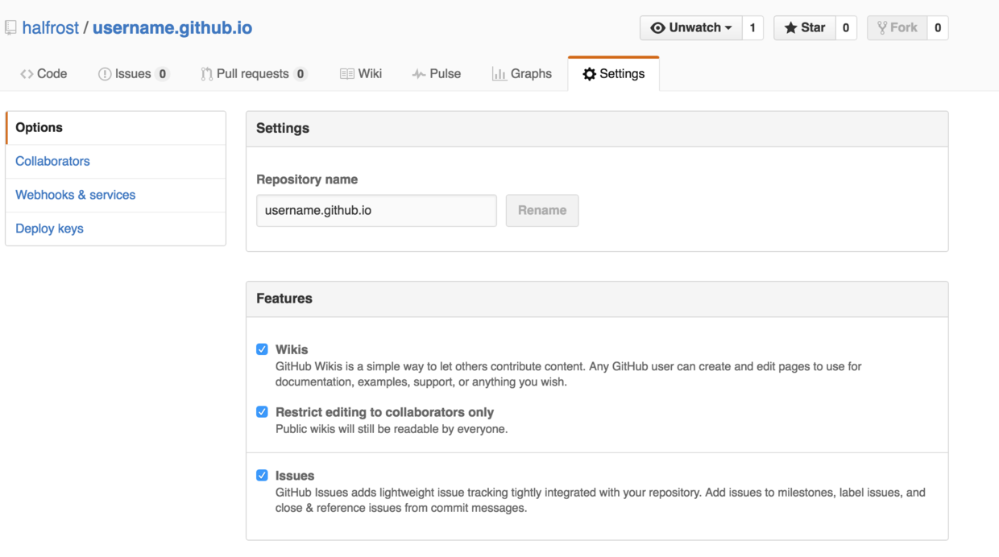Click the Wiki book icon

(x=346, y=74)
